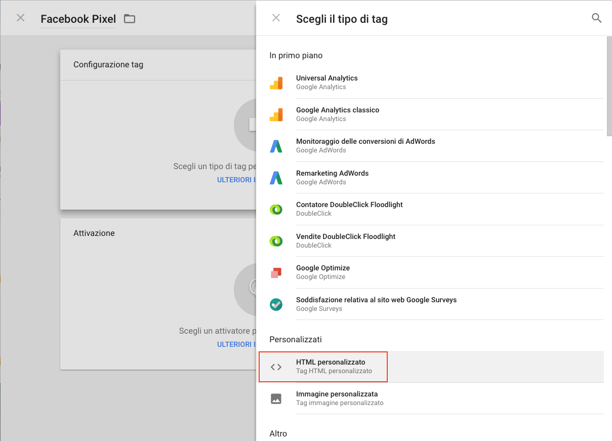Click Scegli un tipo di tag text
The height and width of the screenshot is (441, 612).
215,166
